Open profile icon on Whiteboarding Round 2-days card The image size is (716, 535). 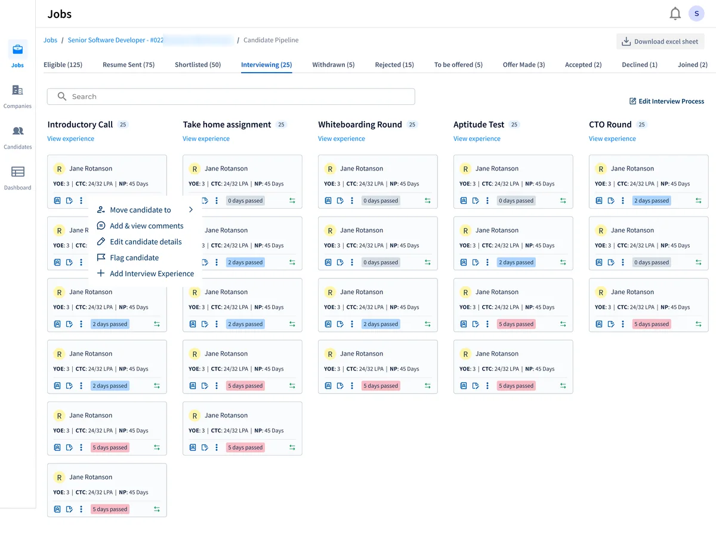[x=328, y=324]
